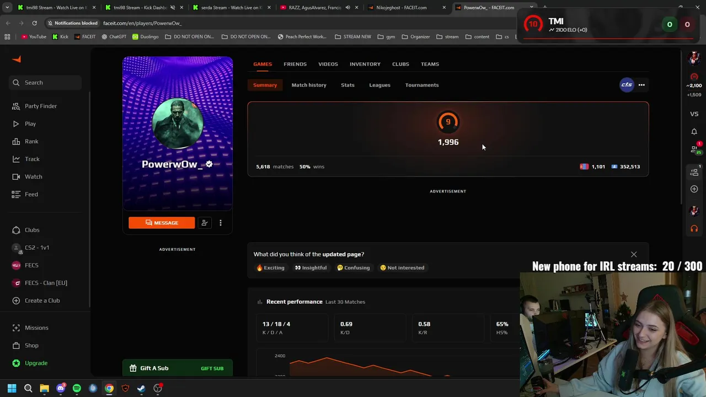
Task: Click the FACEIT logo in the sidebar
Action: (17, 60)
